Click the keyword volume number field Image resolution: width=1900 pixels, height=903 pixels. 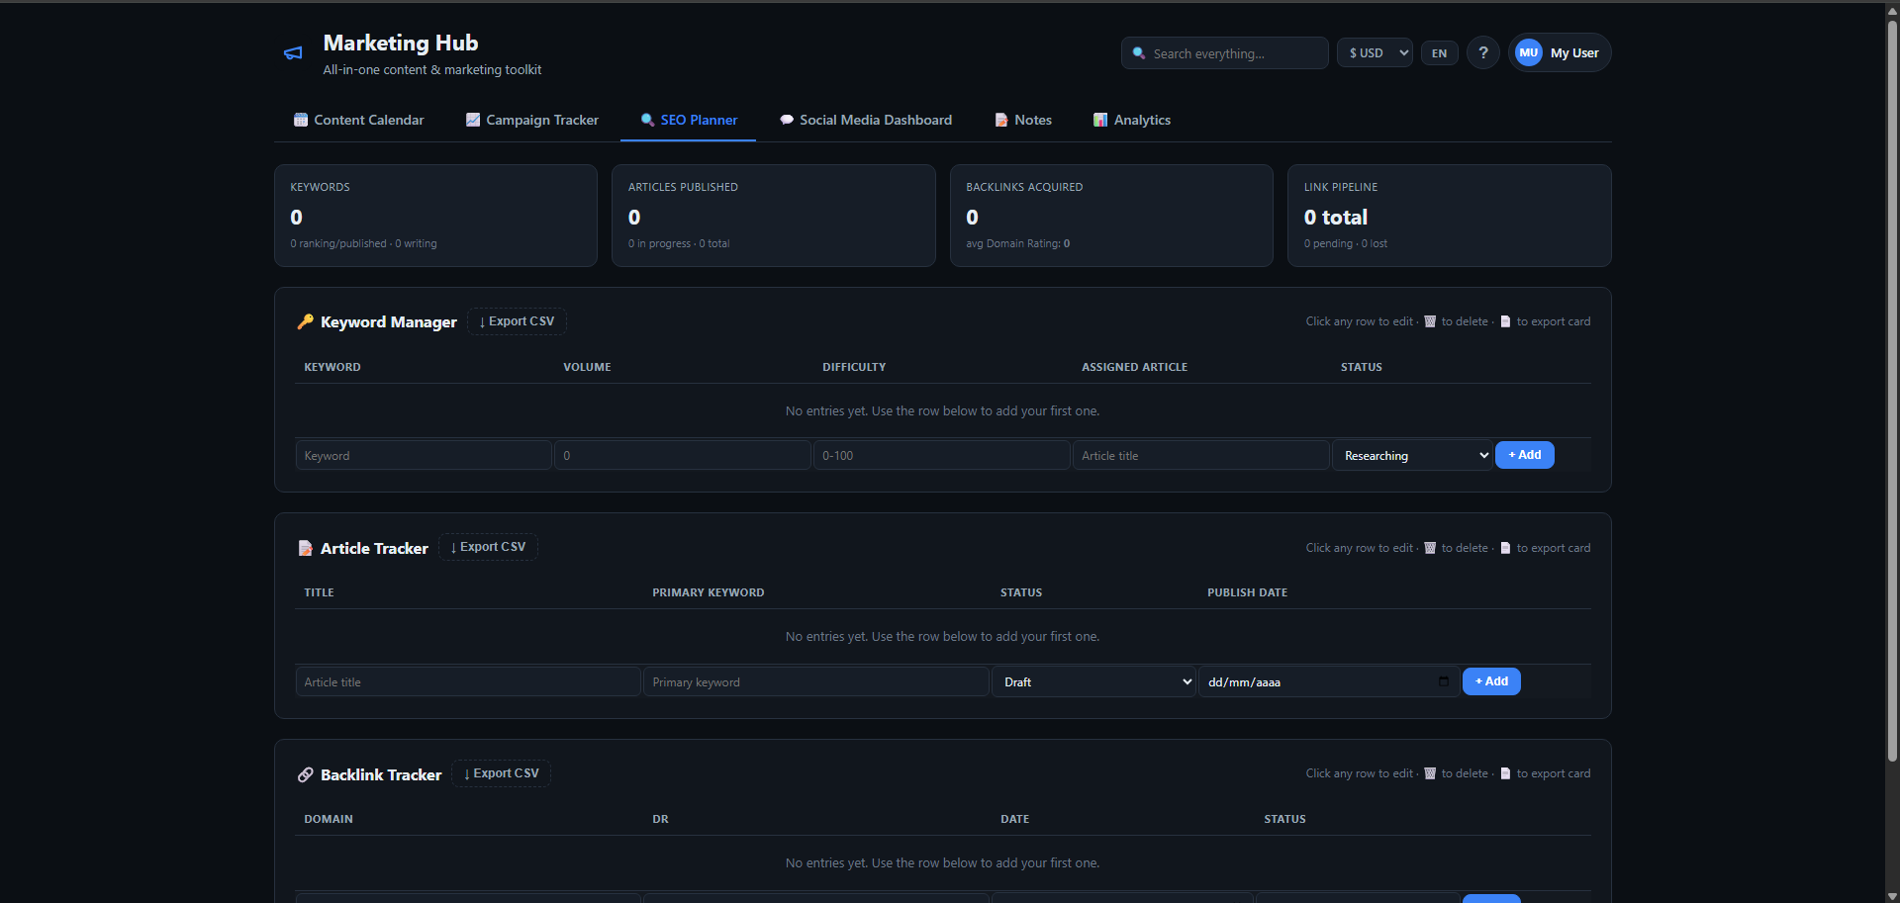(x=683, y=455)
